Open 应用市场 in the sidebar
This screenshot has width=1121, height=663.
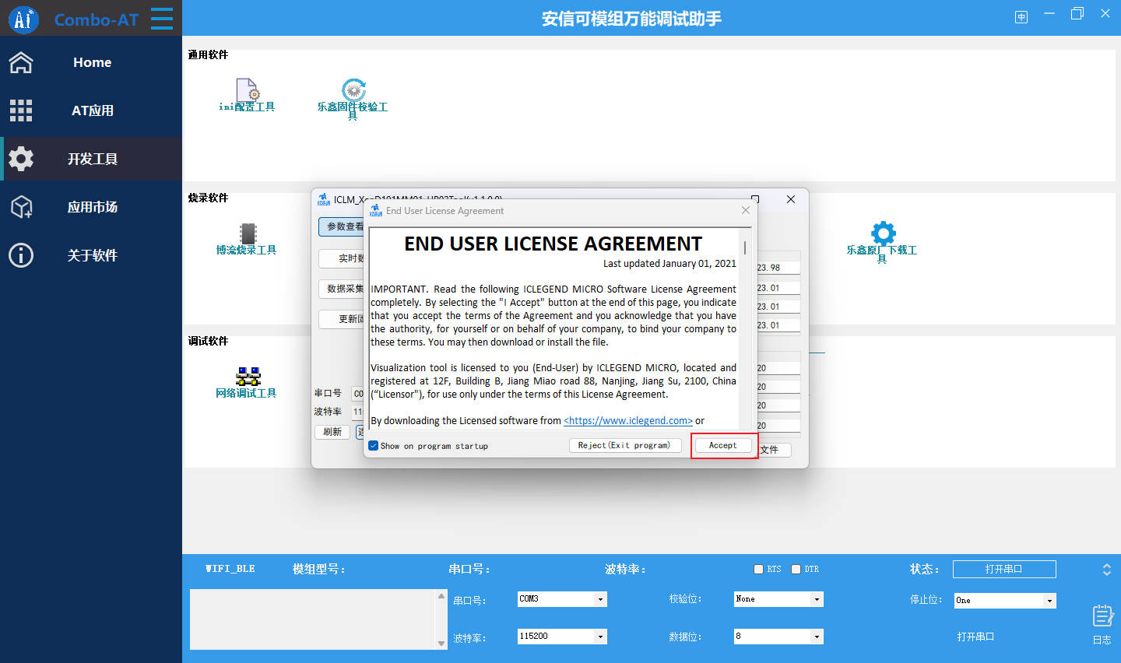tap(91, 207)
